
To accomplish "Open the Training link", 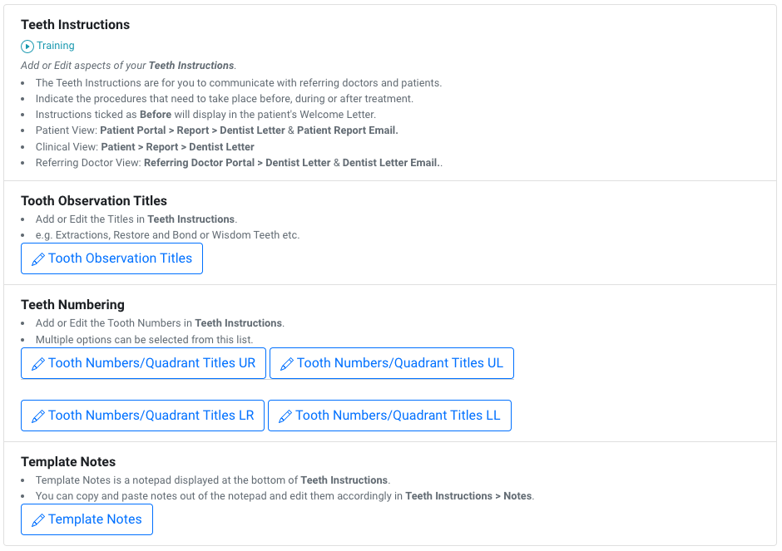I will pos(55,46).
